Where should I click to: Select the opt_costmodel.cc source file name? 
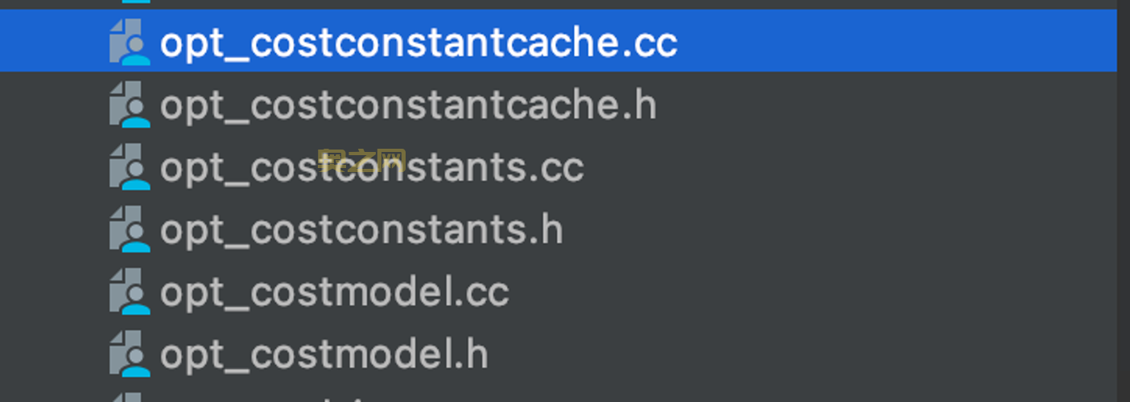click(x=335, y=292)
